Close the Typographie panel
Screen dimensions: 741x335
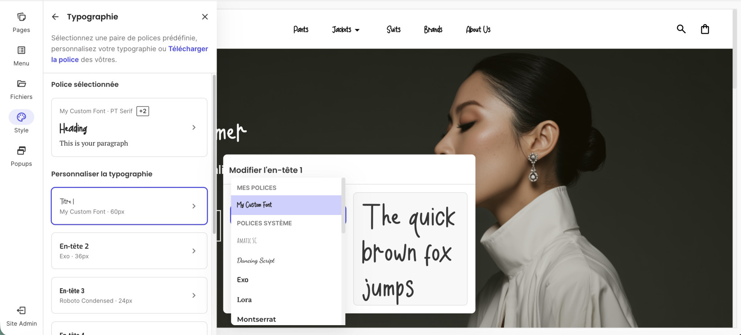pyautogui.click(x=205, y=17)
